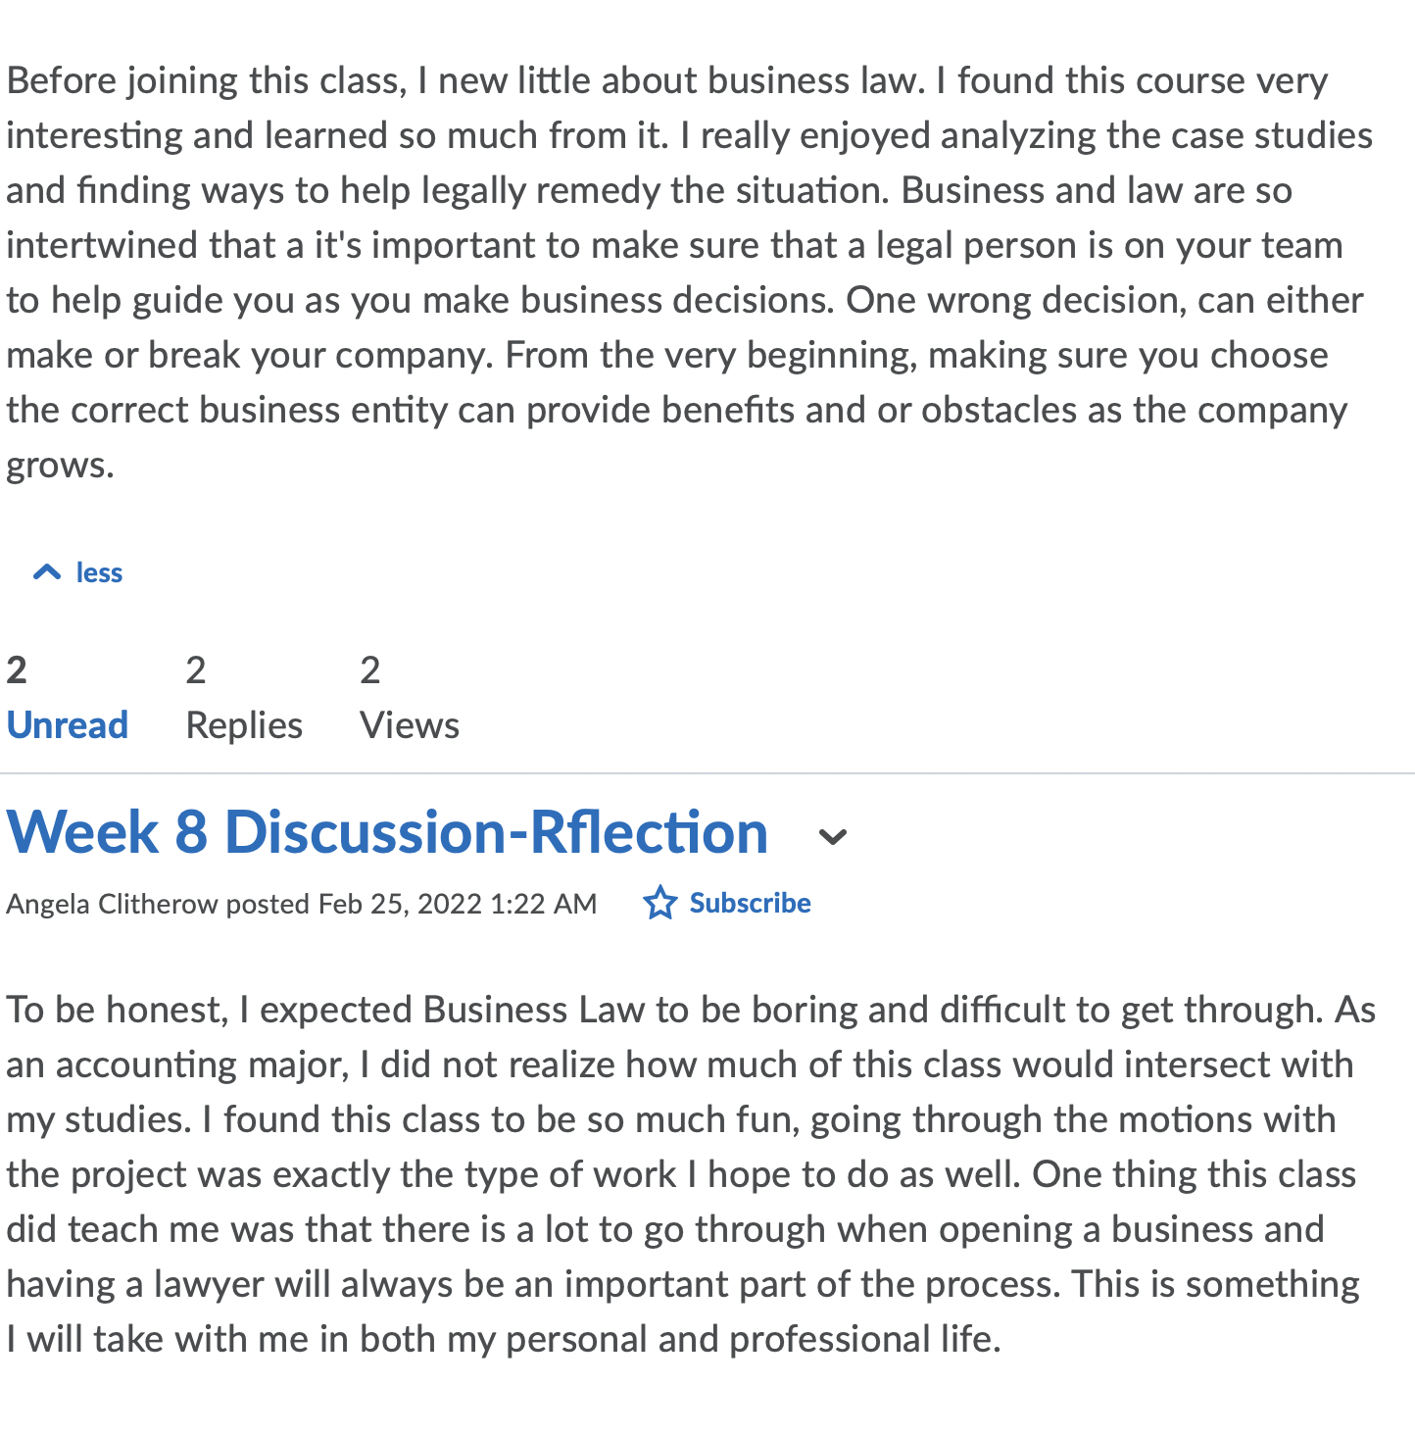Image resolution: width=1415 pixels, height=1435 pixels.
Task: Click the paragraph beginning "Before joining this class"
Action: [691, 272]
